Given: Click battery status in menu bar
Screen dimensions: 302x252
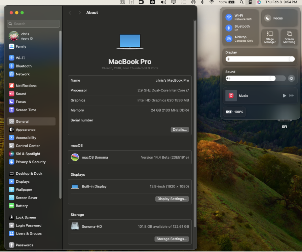Looking at the screenshot, I should 227,2.
